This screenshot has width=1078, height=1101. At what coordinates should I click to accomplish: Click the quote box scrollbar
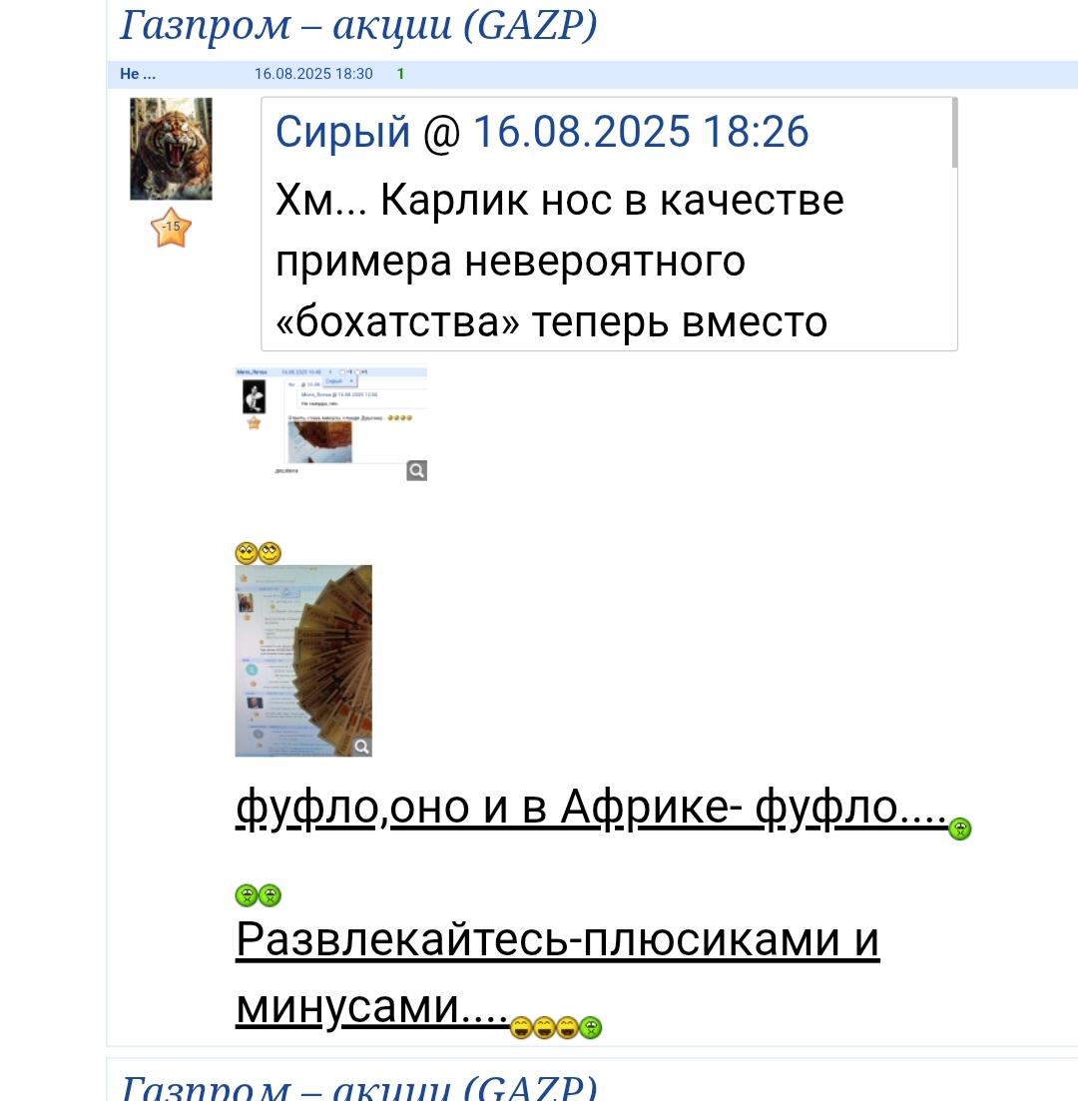tap(954, 134)
